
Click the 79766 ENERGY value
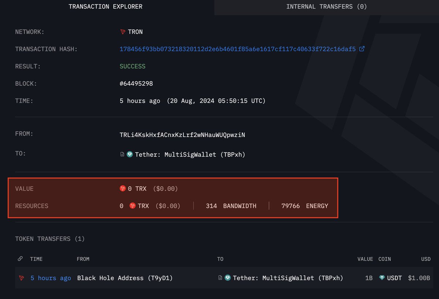(x=305, y=206)
